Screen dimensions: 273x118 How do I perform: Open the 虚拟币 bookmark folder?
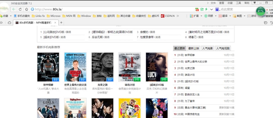pyautogui.click(x=153, y=16)
